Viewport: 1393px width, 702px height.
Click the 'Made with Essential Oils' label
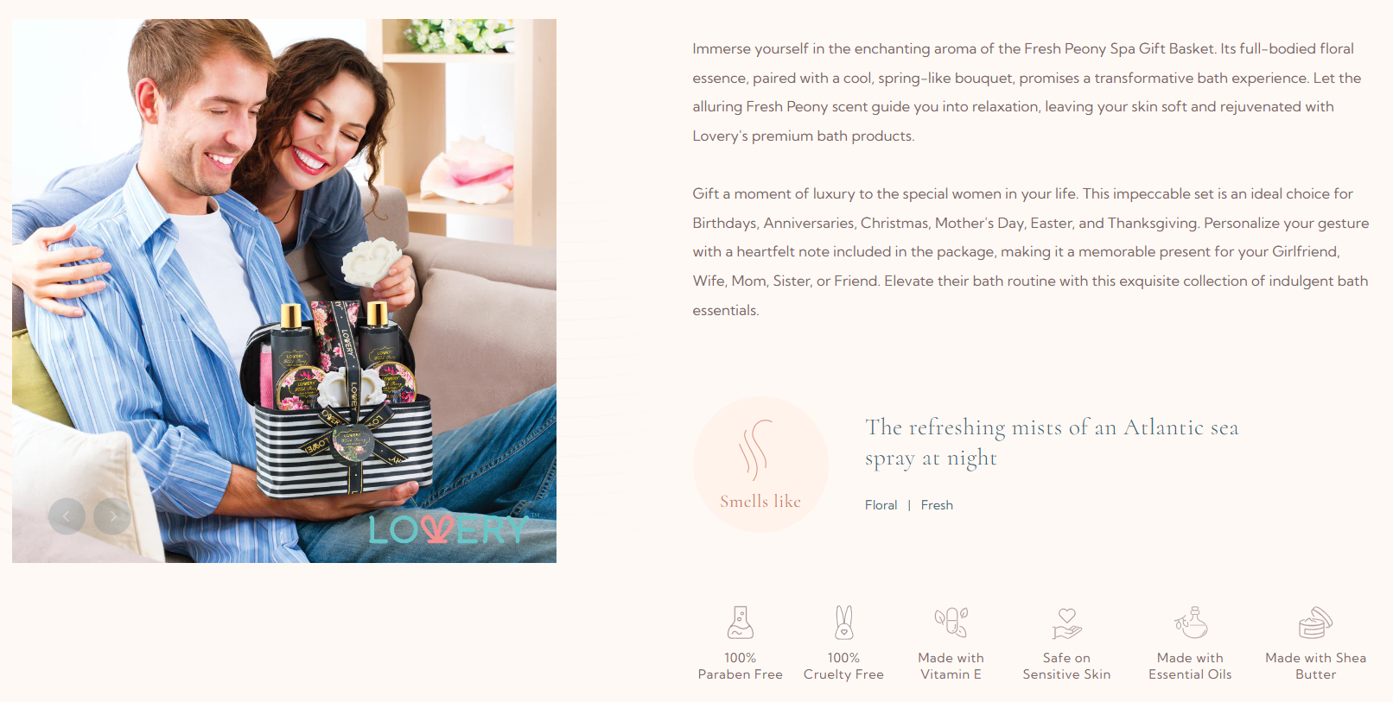1191,666
